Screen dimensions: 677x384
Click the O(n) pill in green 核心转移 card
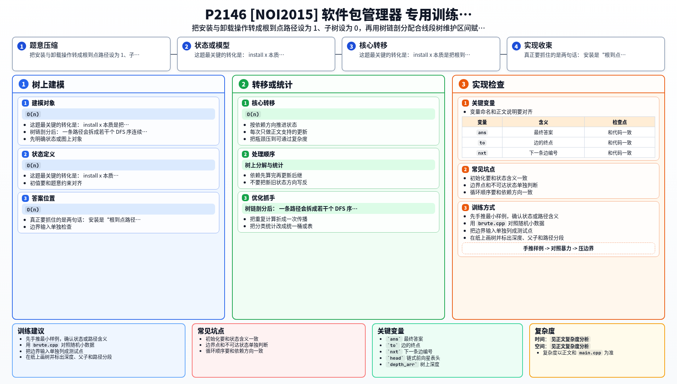(253, 114)
